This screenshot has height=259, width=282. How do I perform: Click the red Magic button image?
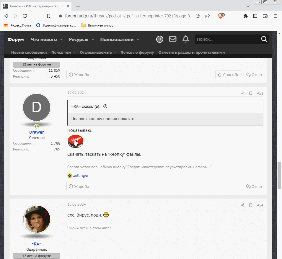click(x=75, y=141)
